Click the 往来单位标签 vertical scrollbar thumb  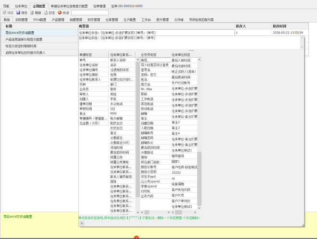click(x=199, y=179)
